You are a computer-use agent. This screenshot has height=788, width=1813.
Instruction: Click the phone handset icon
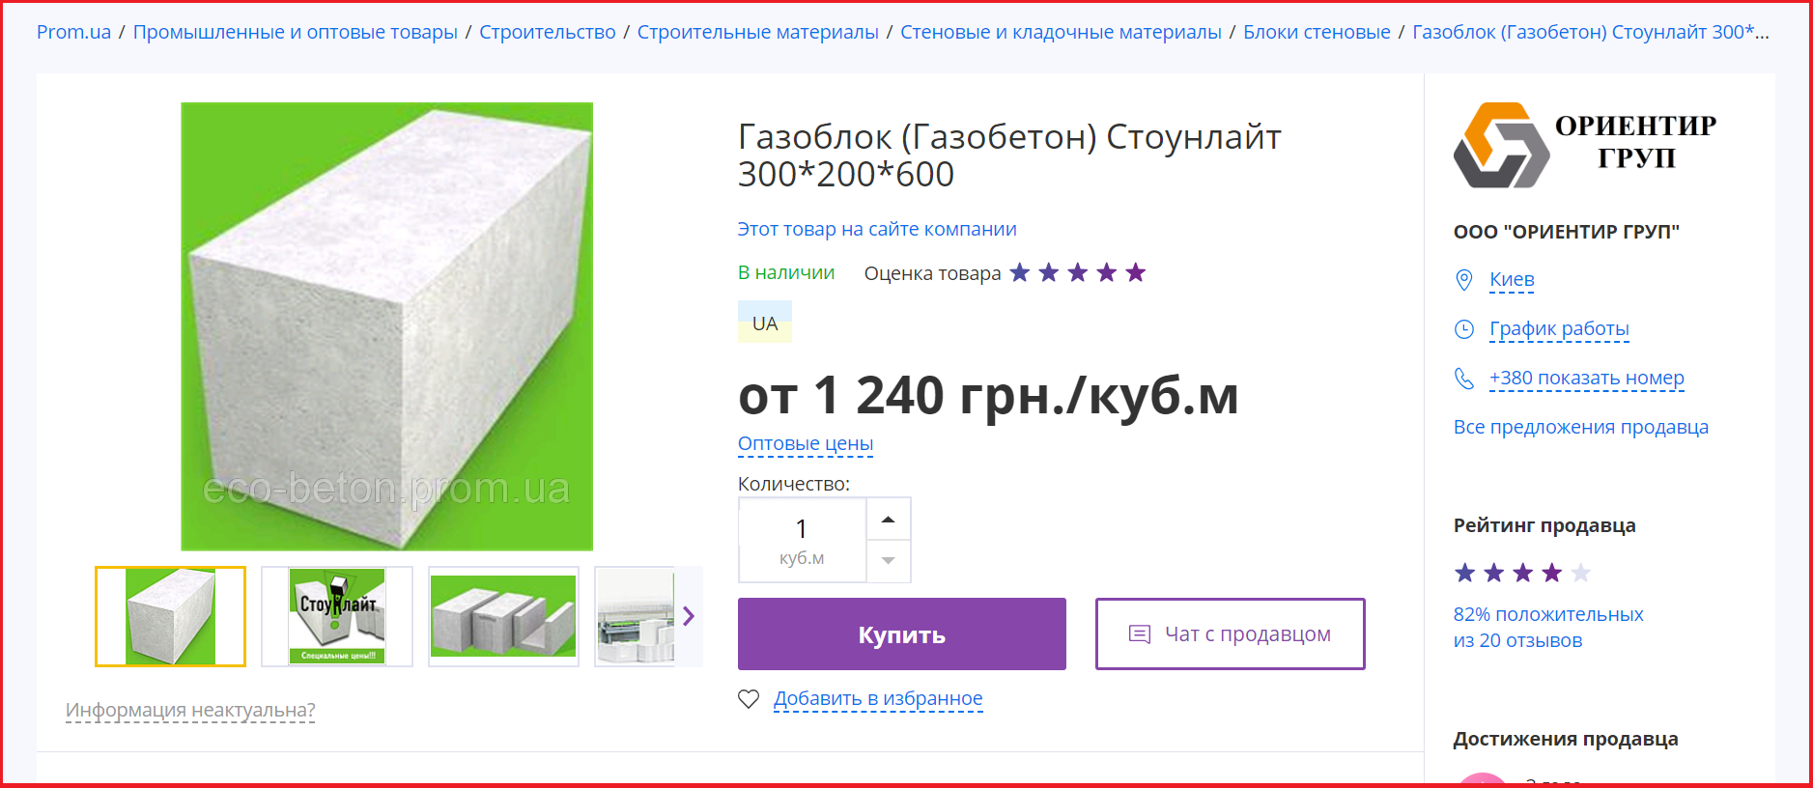coord(1464,379)
